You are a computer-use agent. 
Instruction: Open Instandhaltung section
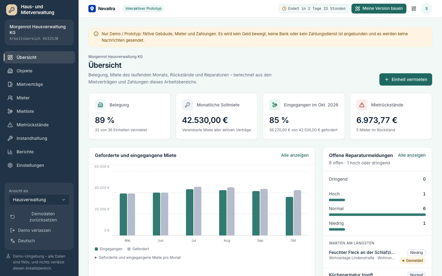click(39, 138)
